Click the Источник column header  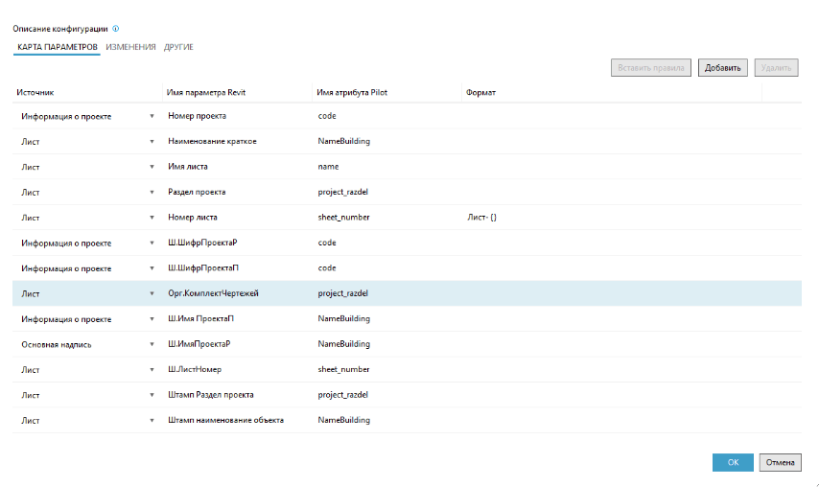coord(35,92)
